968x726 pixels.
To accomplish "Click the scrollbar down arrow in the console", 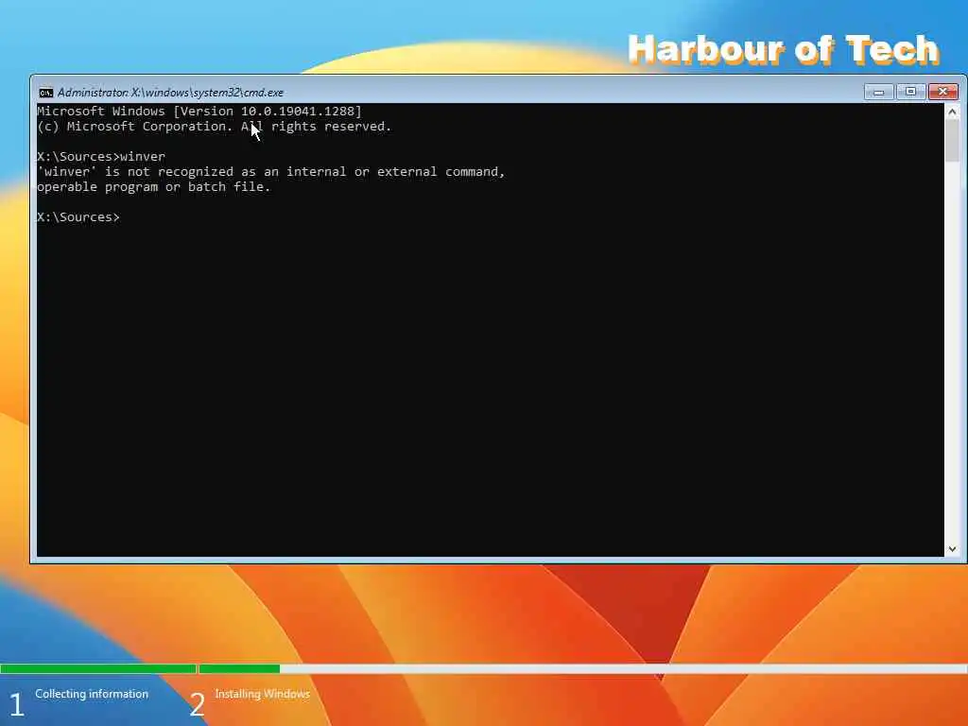I will (x=952, y=549).
